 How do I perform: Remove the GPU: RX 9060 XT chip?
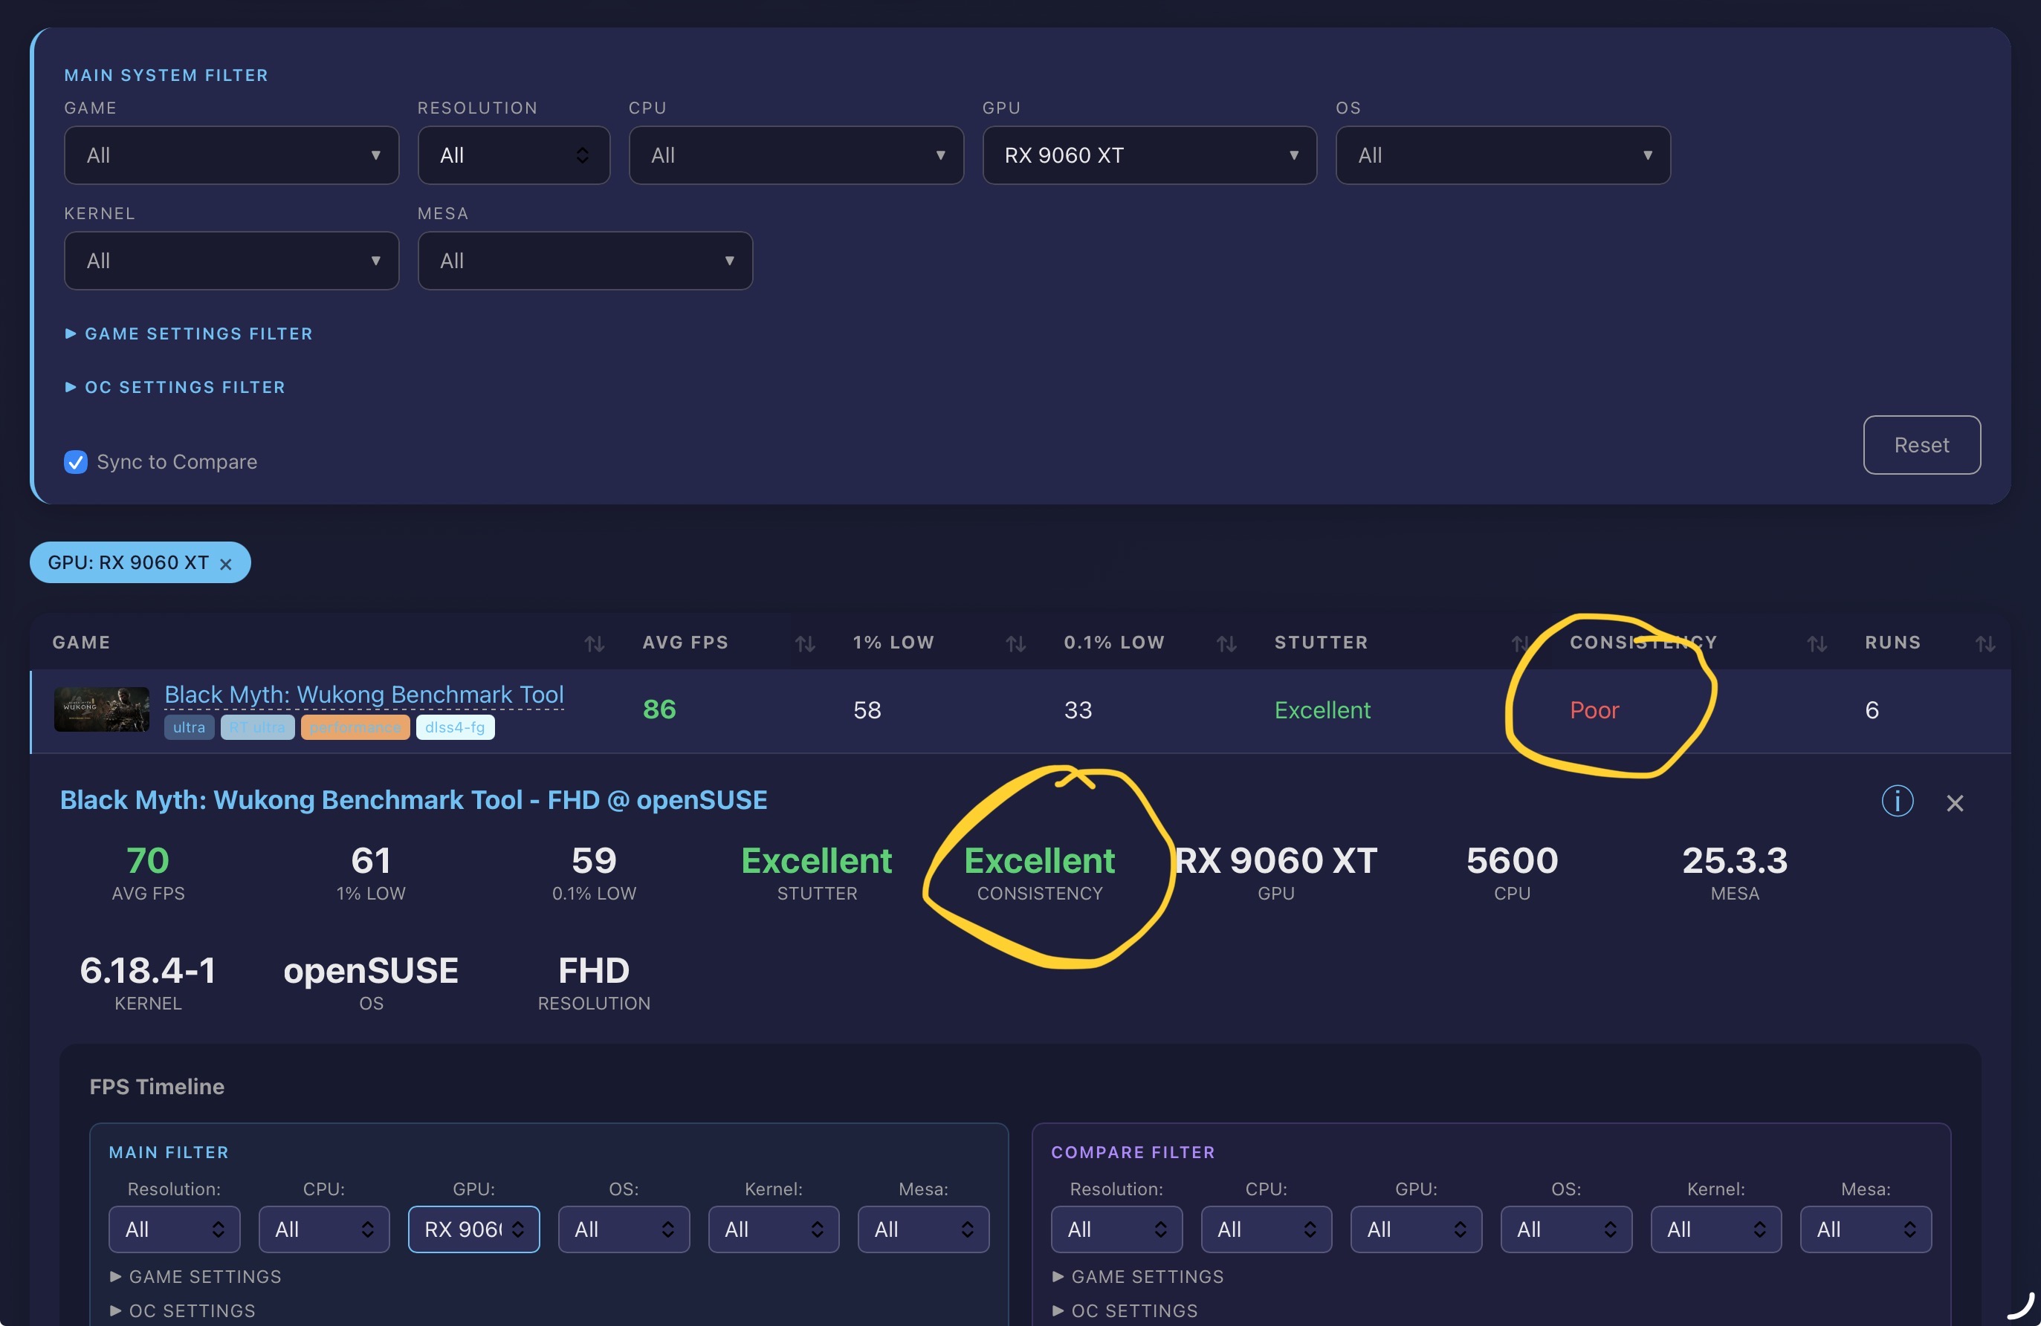click(225, 564)
